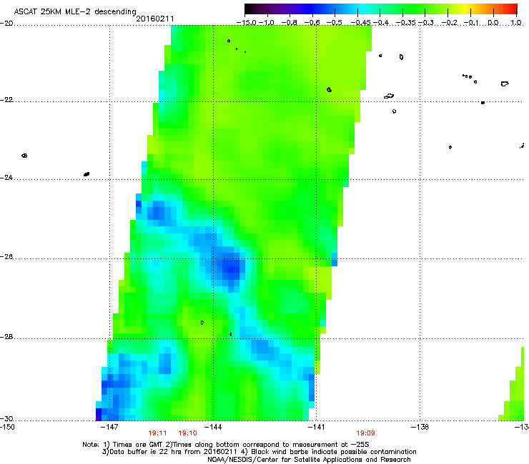Click the note line starting "Note: 1) Times are GMT"
The width and height of the screenshot is (529, 464).
226,445
